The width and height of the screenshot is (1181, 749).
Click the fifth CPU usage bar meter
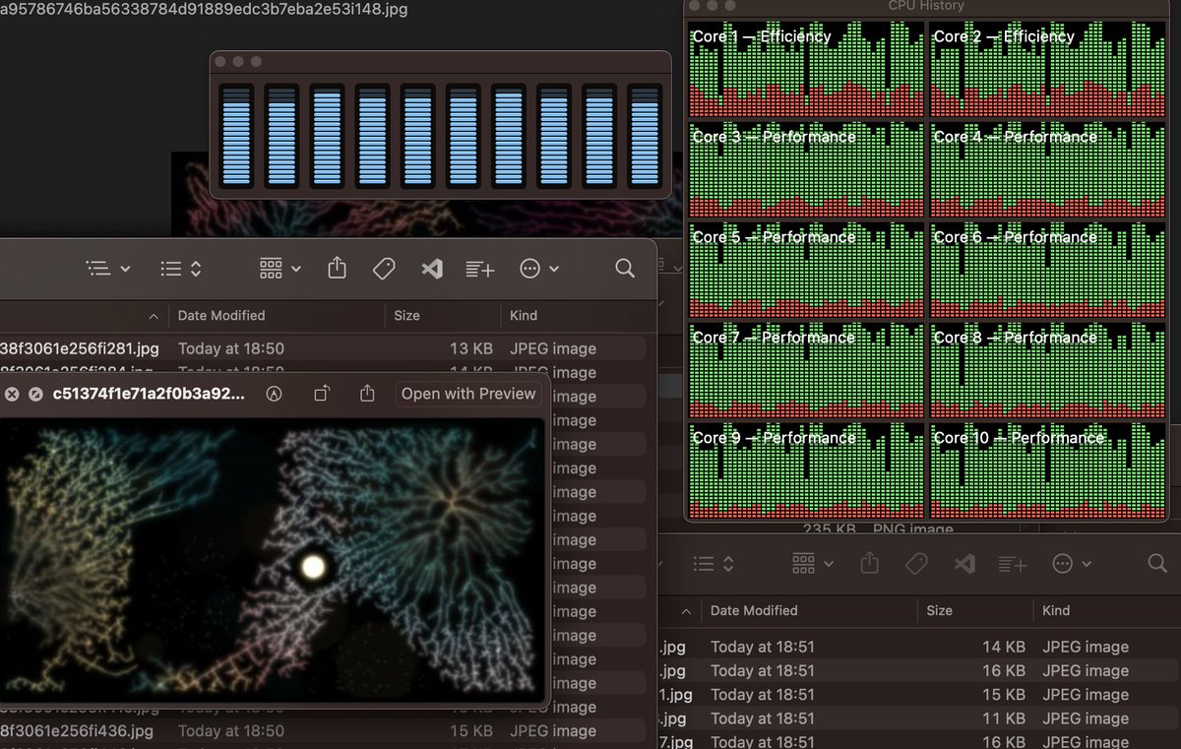tap(417, 136)
